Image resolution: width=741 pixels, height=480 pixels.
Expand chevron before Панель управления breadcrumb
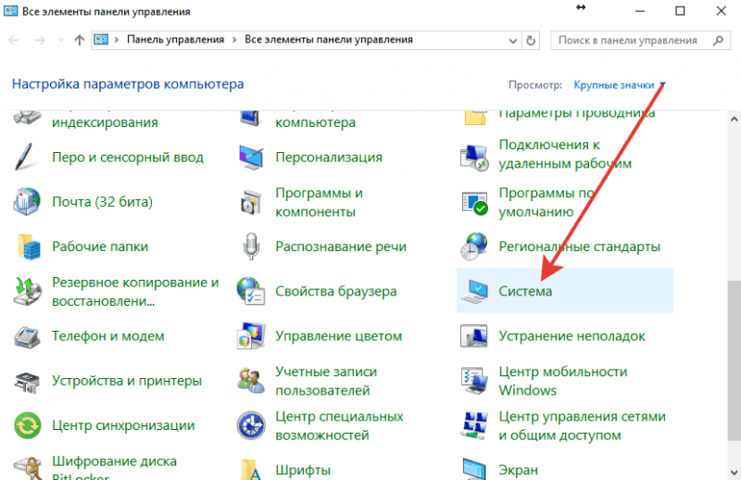point(117,40)
